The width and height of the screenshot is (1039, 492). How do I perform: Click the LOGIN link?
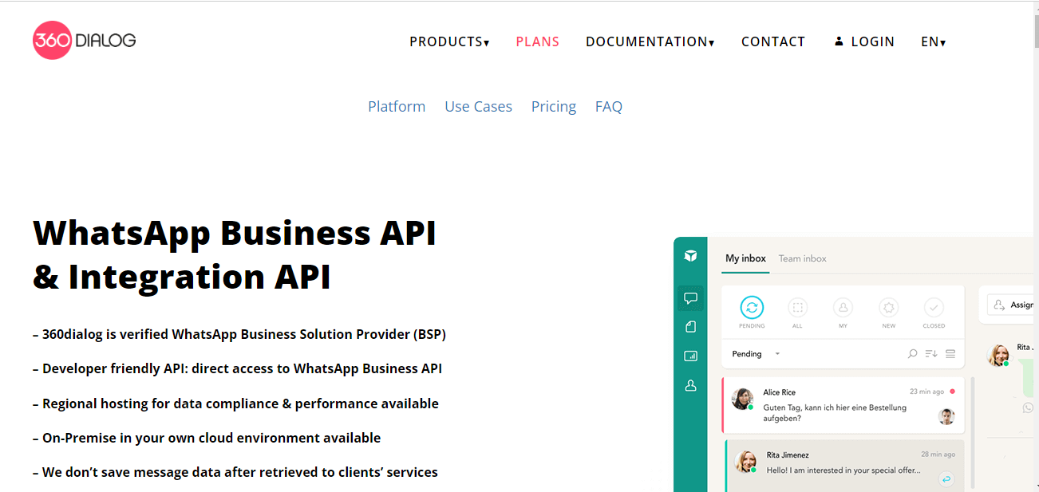click(872, 41)
